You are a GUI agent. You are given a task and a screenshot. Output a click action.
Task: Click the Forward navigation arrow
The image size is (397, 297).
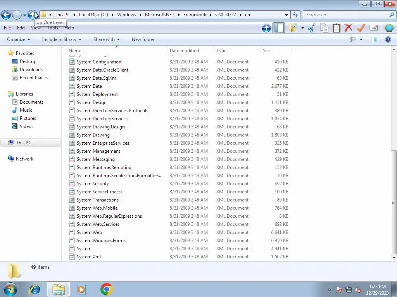coord(17,15)
